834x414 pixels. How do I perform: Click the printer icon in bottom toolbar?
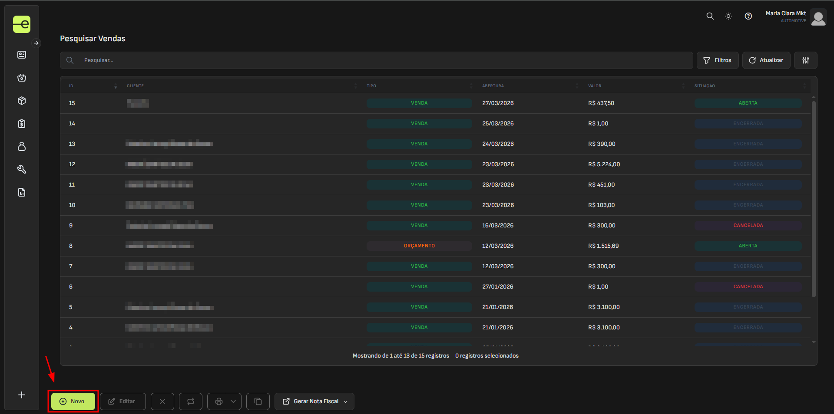pos(219,401)
